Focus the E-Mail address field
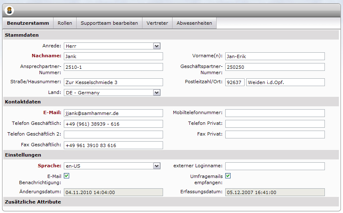The width and height of the screenshot is (343, 213). click(113, 113)
